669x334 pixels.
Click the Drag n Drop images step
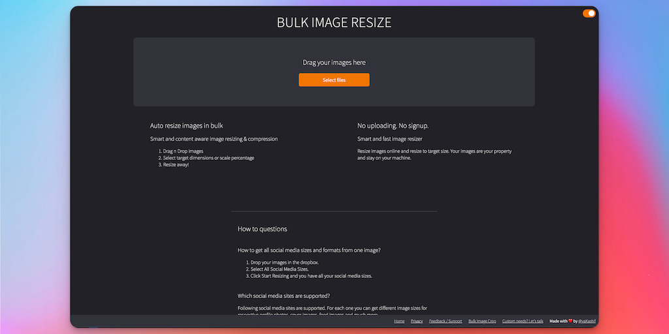(183, 151)
